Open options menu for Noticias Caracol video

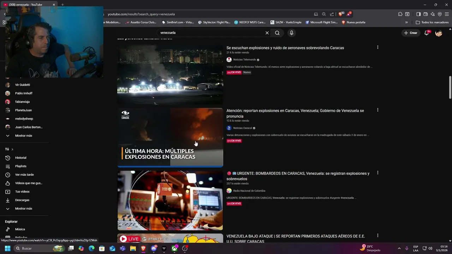377,110
